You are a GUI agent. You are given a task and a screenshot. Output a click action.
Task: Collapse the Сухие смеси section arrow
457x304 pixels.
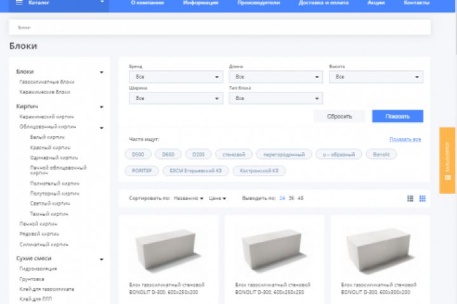[x=102, y=259]
